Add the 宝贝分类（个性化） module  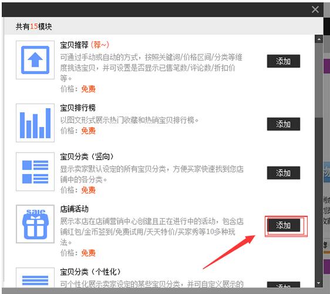[283, 285]
